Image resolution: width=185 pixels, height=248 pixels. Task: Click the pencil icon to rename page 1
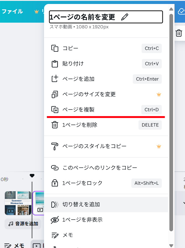125,17
